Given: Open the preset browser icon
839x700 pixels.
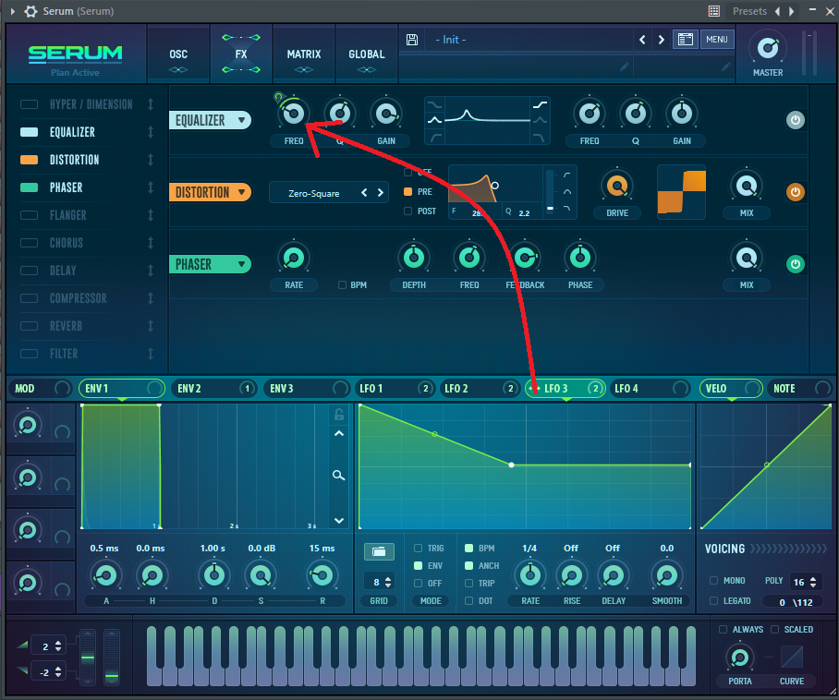Looking at the screenshot, I should click(x=686, y=40).
